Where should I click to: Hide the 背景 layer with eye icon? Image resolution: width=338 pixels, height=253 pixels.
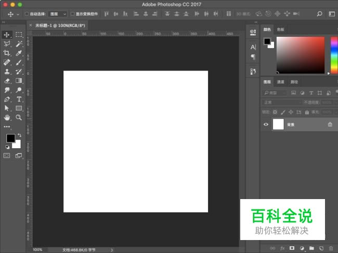266,124
